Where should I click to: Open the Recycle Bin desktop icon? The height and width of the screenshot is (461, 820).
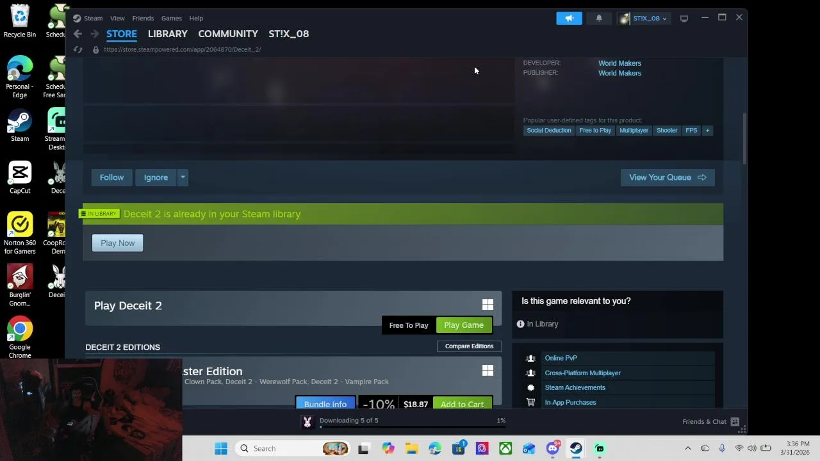coord(20,21)
